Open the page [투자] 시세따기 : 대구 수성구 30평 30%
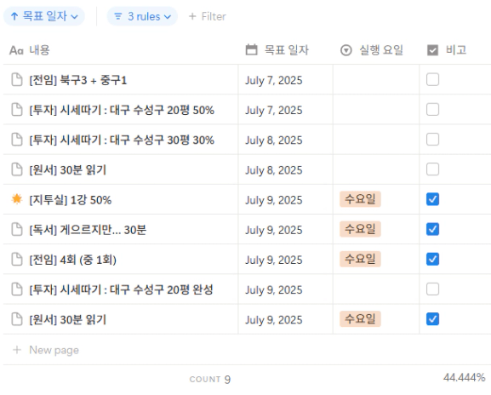Screen dimensions: 491x395 [x=122, y=140]
